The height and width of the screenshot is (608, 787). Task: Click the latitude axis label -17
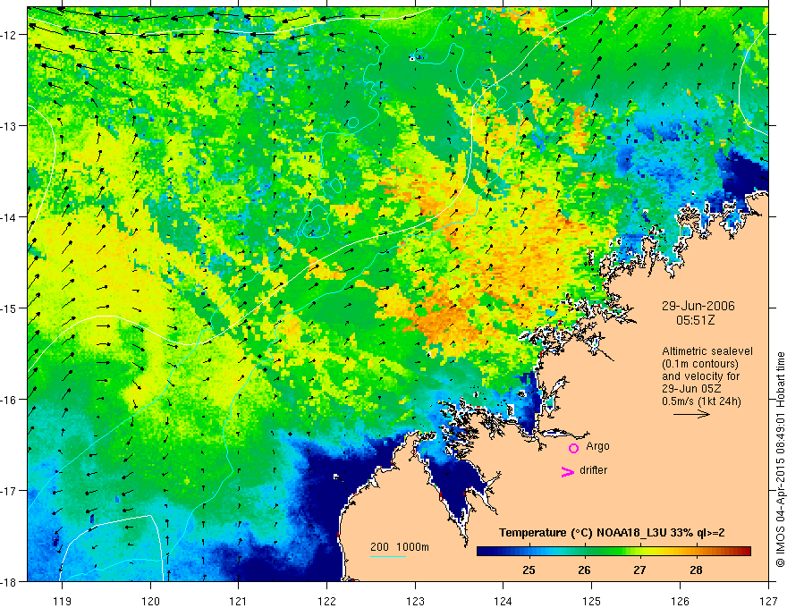tap(9, 491)
